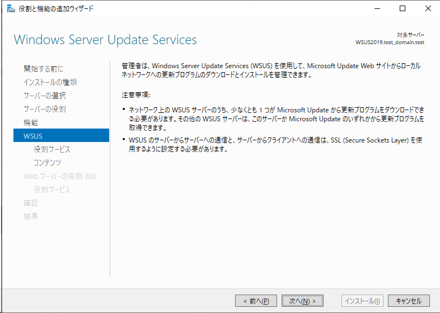
Task: Click the < 前へ(P) button
Action: [256, 301]
